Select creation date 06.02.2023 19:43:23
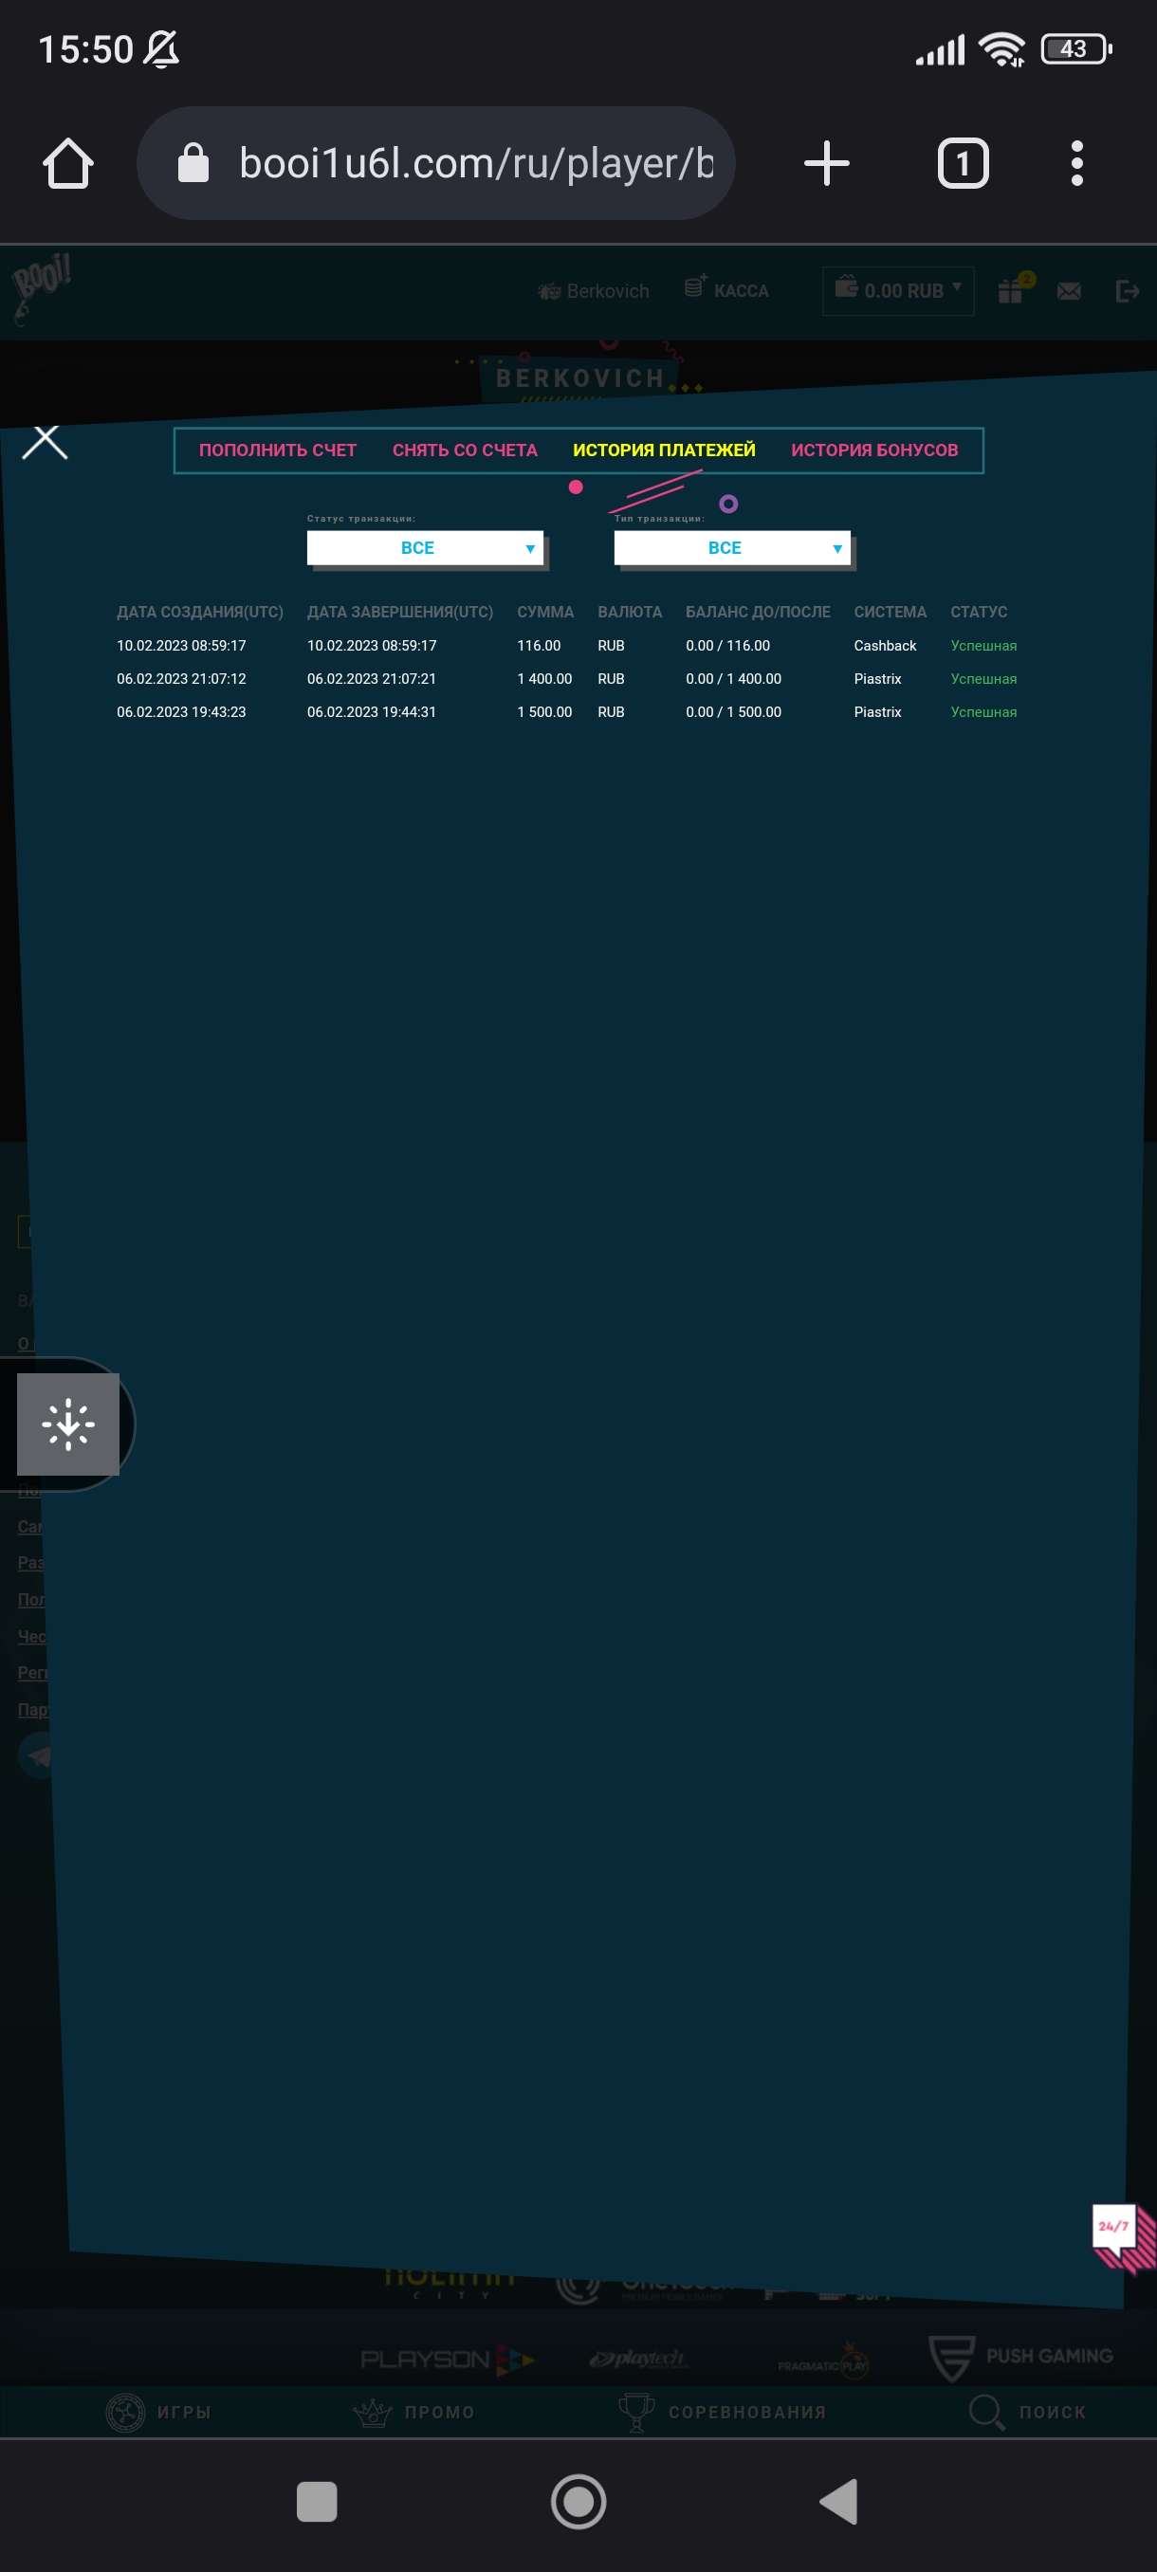1157x2572 pixels. pos(181,712)
